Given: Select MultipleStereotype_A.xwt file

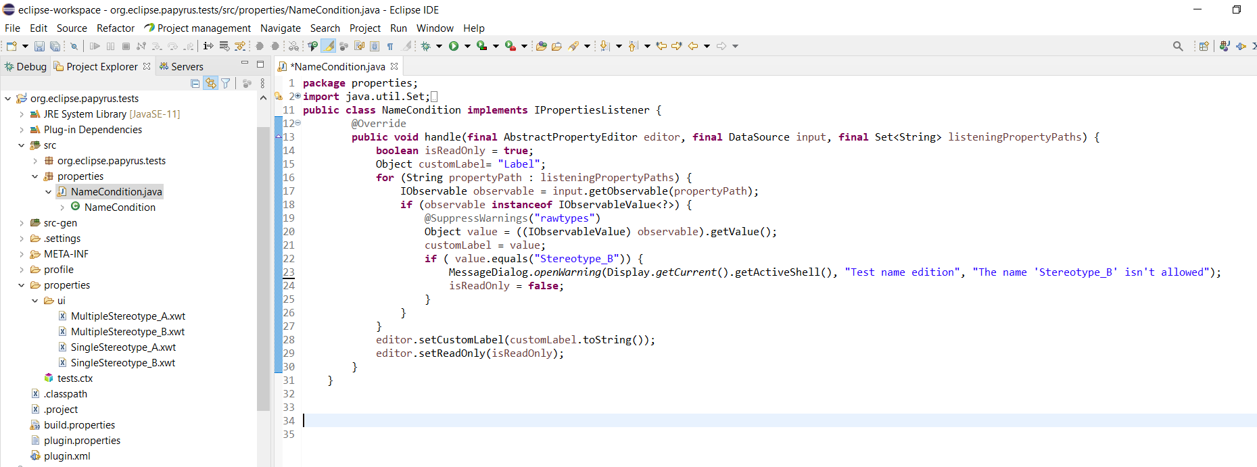Looking at the screenshot, I should pyautogui.click(x=128, y=316).
